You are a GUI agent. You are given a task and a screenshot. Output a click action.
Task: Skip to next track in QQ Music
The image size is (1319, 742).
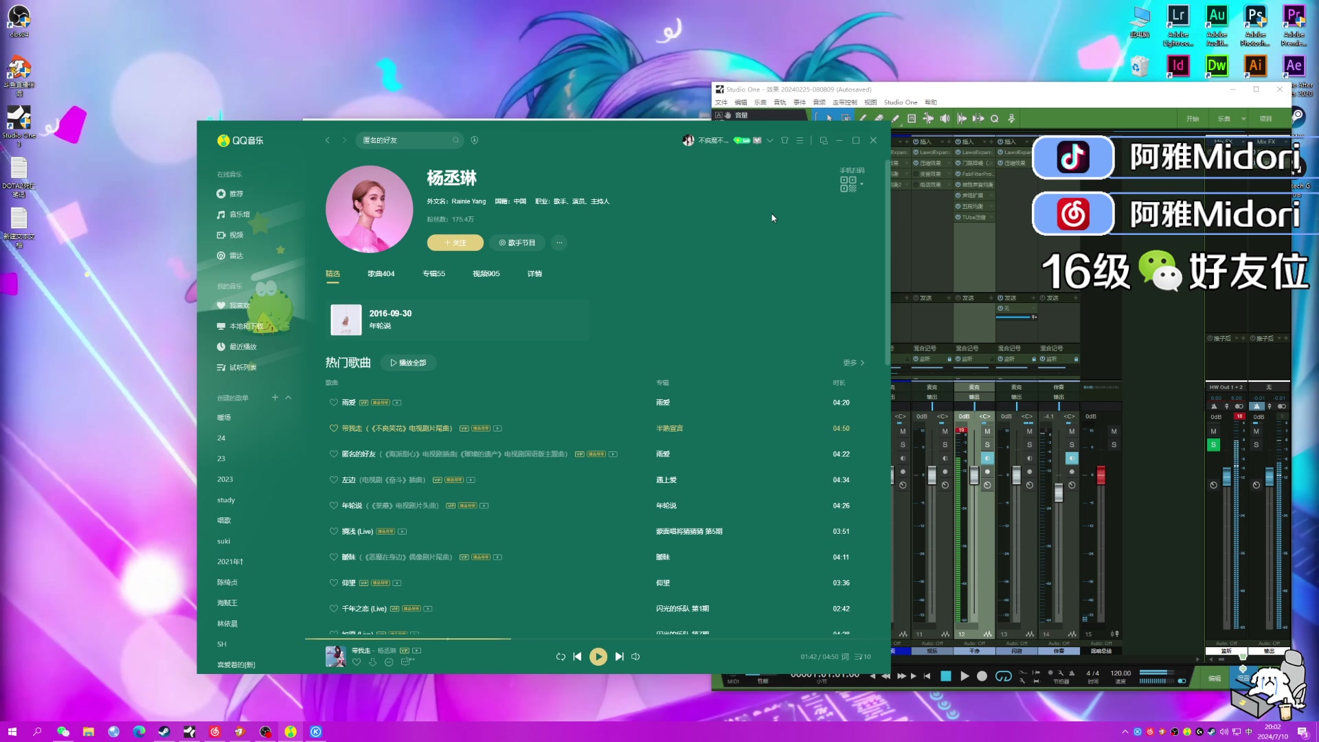tap(619, 656)
